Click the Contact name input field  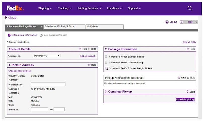point(48,84)
